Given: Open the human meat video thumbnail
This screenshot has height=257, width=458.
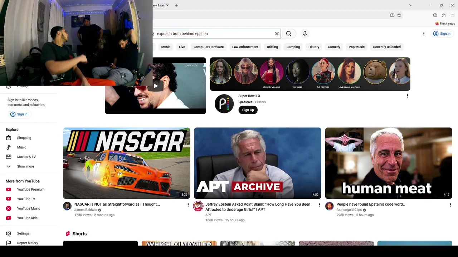Looking at the screenshot, I should pos(389,163).
